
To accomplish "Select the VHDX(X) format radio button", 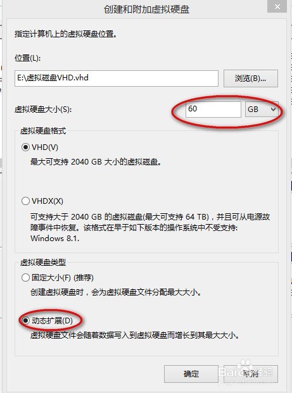I will coord(25,201).
